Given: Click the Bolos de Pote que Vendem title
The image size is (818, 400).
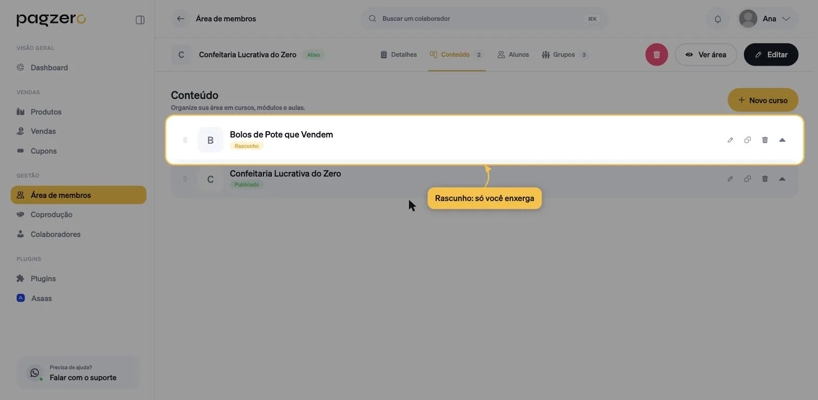Looking at the screenshot, I should click(281, 134).
